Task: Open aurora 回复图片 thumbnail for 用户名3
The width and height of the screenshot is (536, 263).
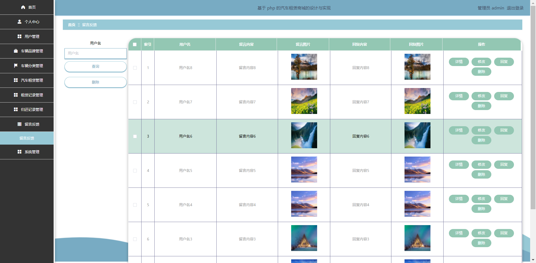Action: point(417,238)
